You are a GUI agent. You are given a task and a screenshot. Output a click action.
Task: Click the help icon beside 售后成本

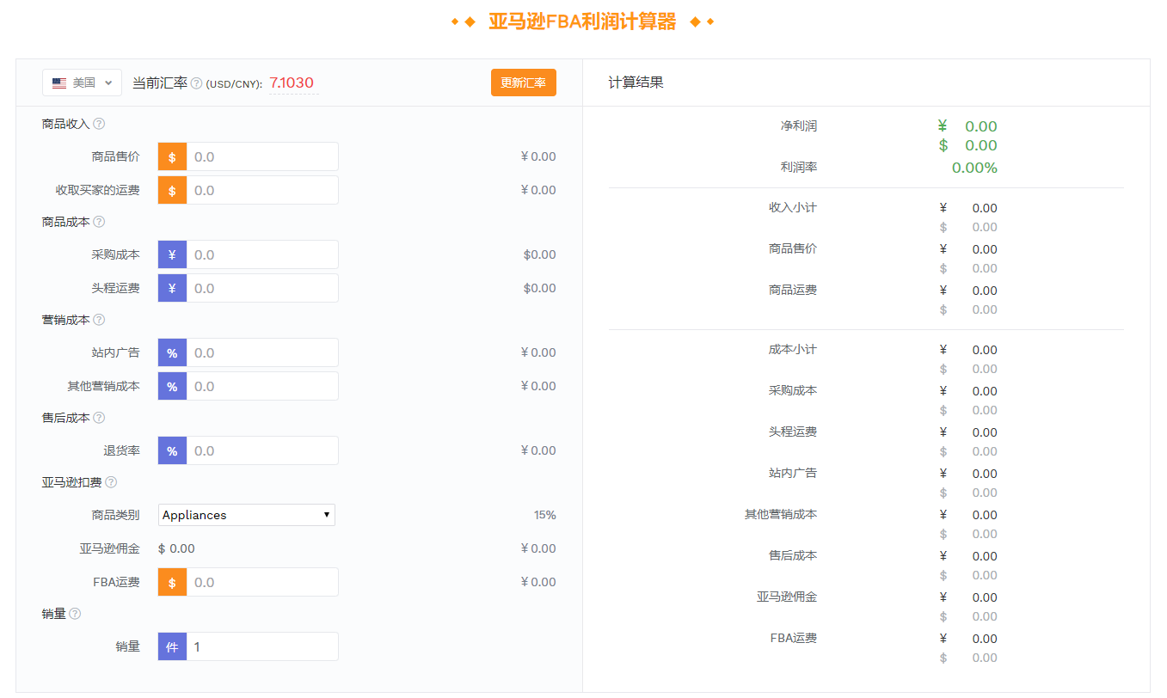click(99, 418)
